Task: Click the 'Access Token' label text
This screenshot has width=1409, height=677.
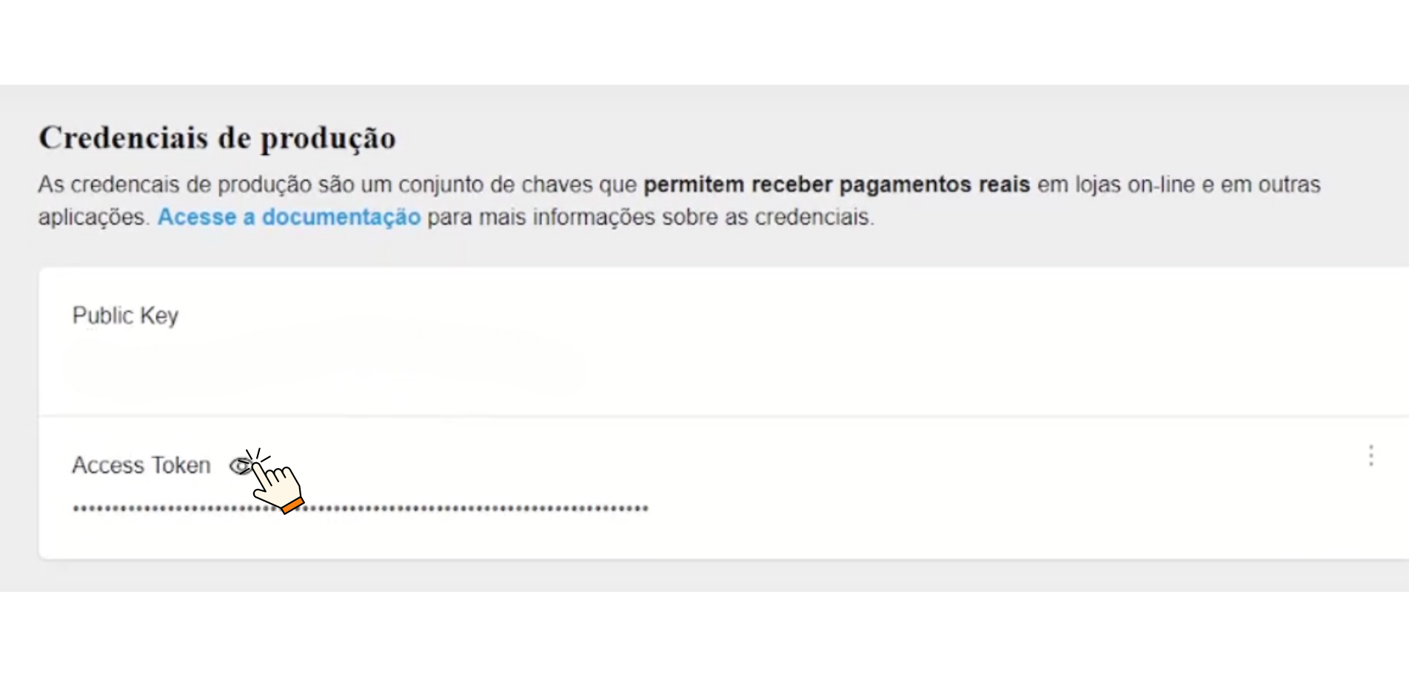Action: [x=141, y=465]
